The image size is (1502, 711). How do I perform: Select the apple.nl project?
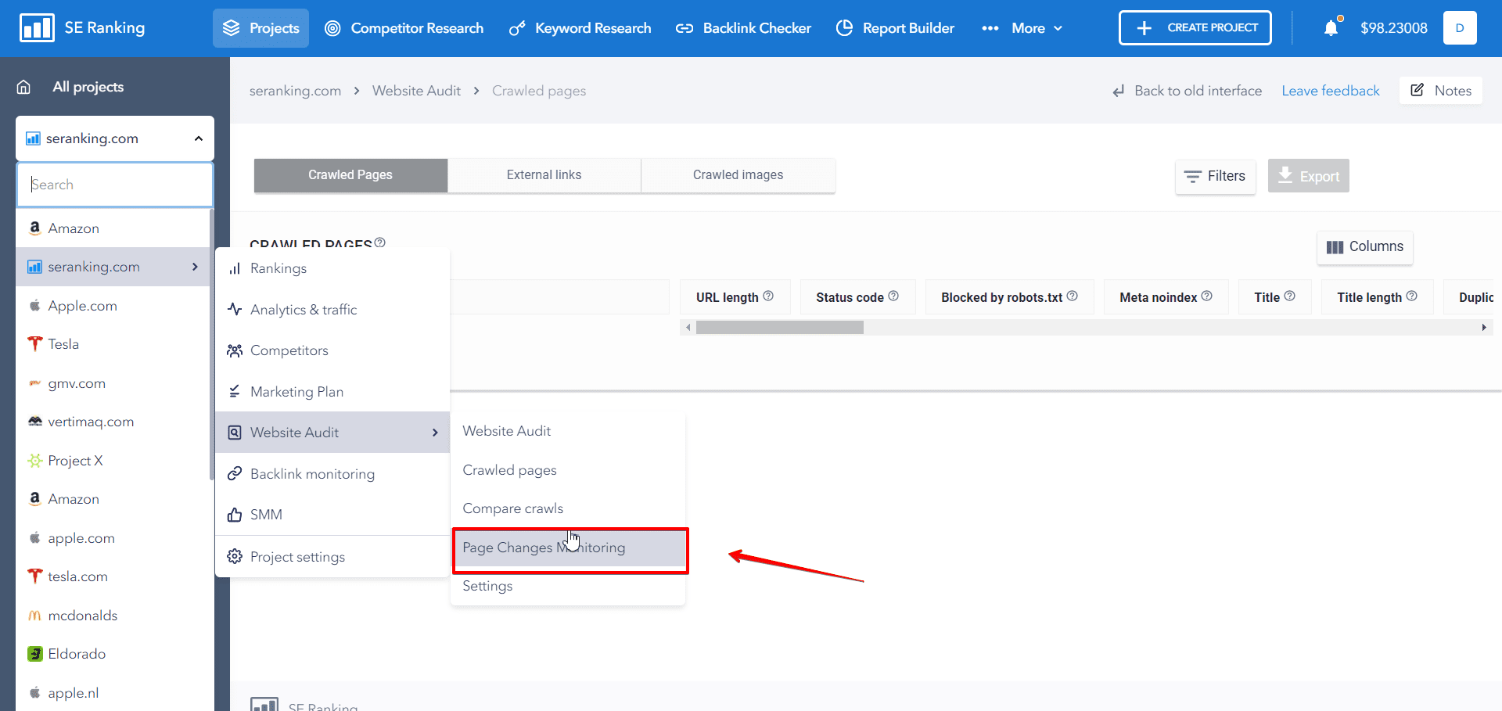click(113, 693)
